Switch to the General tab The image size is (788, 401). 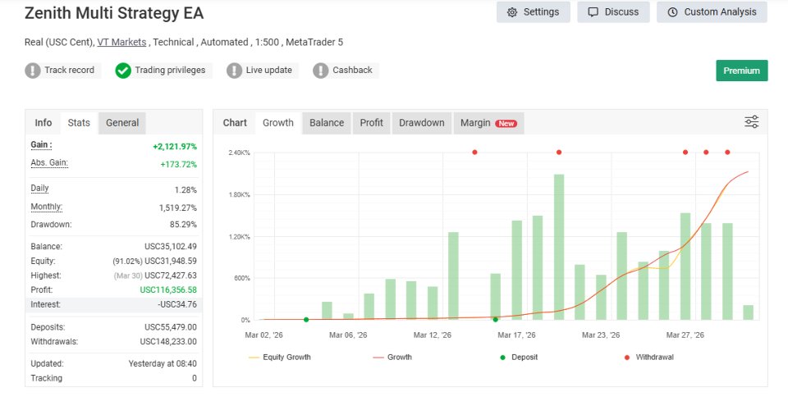[122, 123]
